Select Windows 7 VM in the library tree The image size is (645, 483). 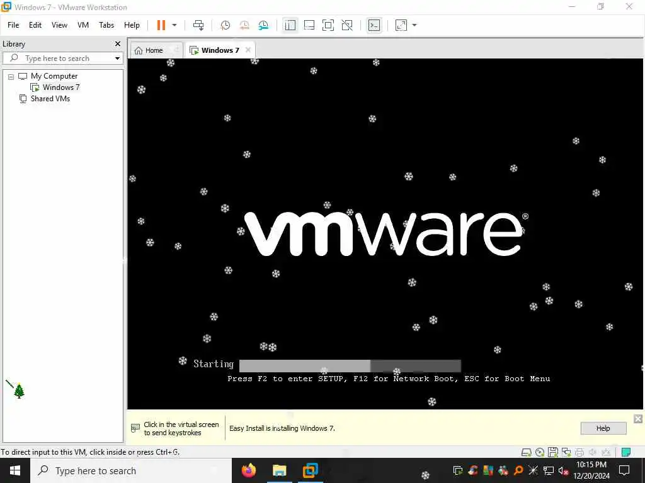point(61,87)
